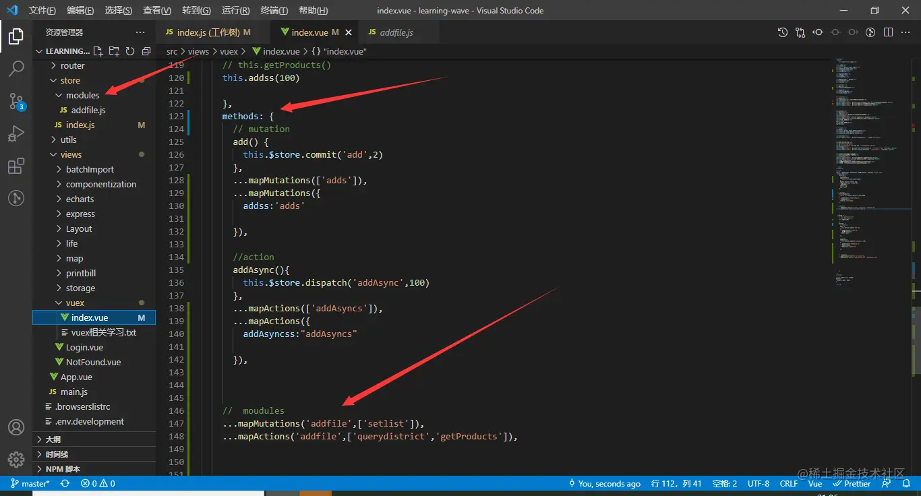921x496 pixels.
Task: Close the index.vue editor tab
Action: coord(349,32)
